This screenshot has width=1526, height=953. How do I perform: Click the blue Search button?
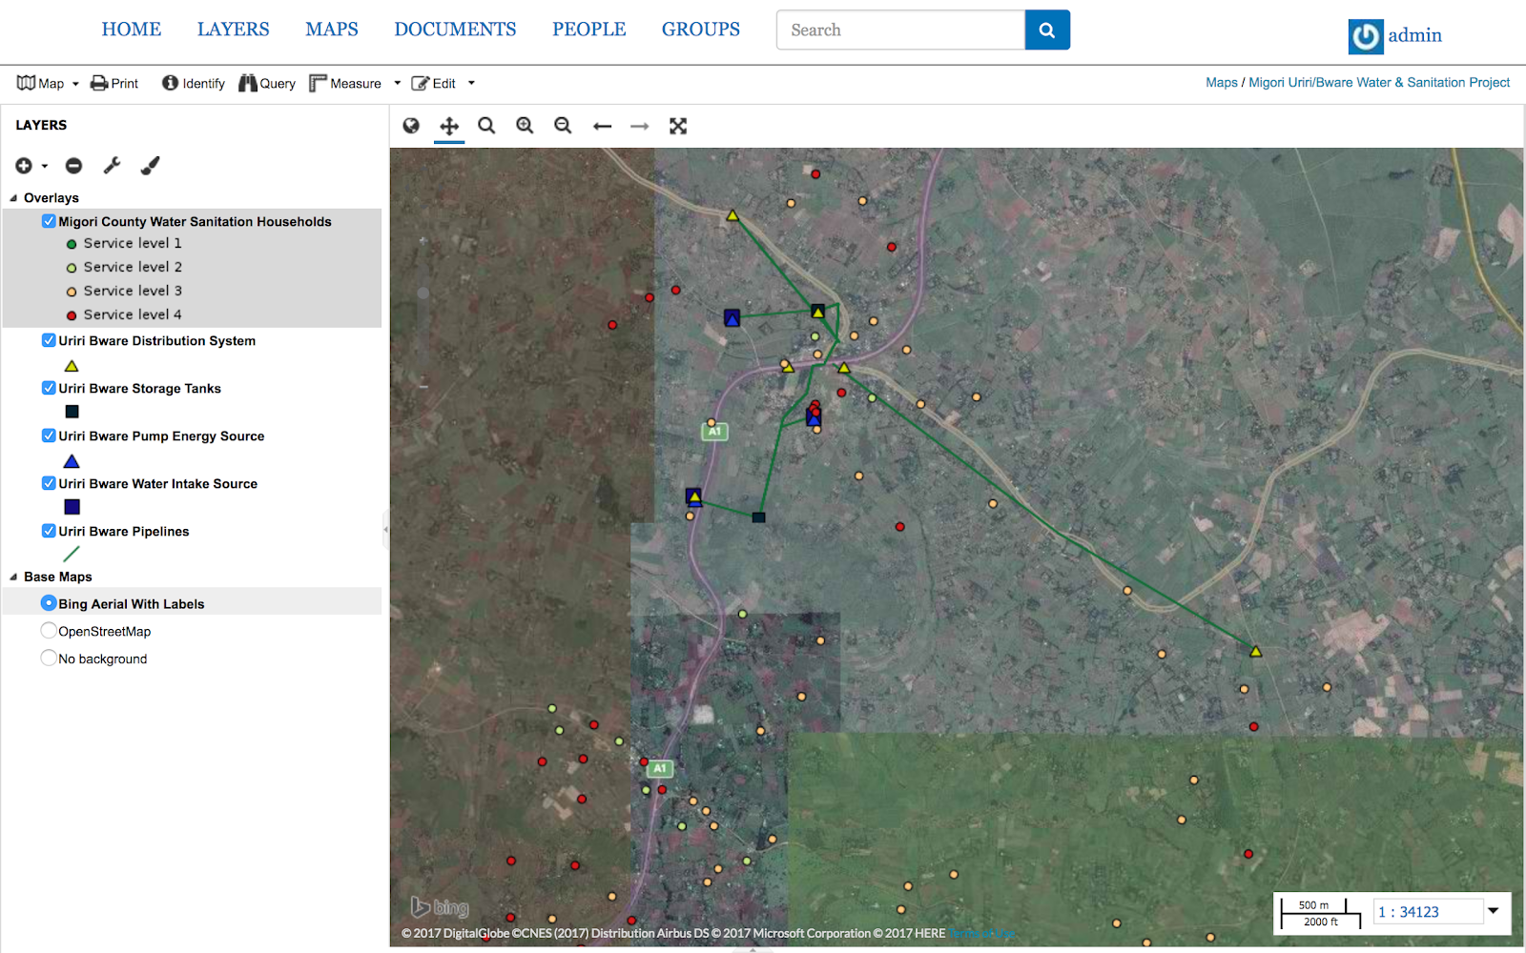click(x=1046, y=30)
